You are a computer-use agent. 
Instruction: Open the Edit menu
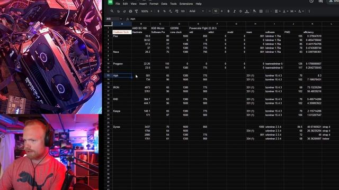click(x=125, y=4)
